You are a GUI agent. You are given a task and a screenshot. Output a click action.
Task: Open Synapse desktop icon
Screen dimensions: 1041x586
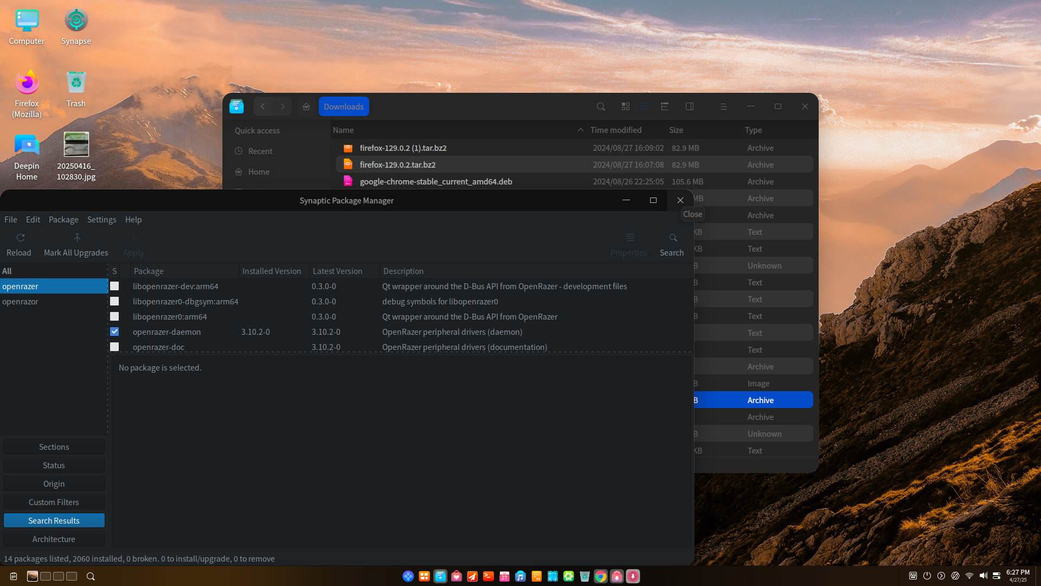(x=76, y=27)
